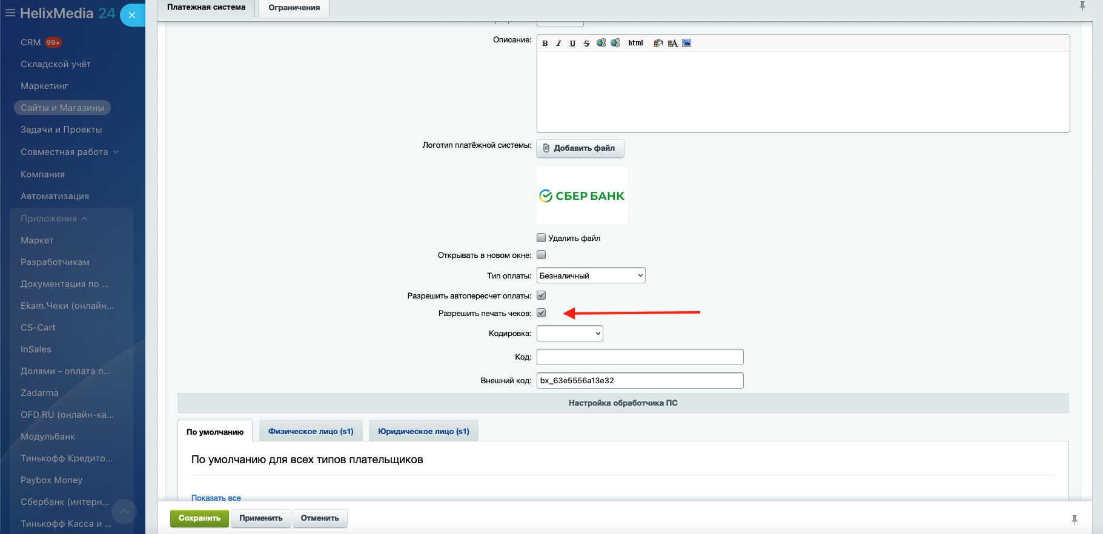Image resolution: width=1103 pixels, height=534 pixels.
Task: Toggle underline formatting in description editor
Action: tap(572, 43)
